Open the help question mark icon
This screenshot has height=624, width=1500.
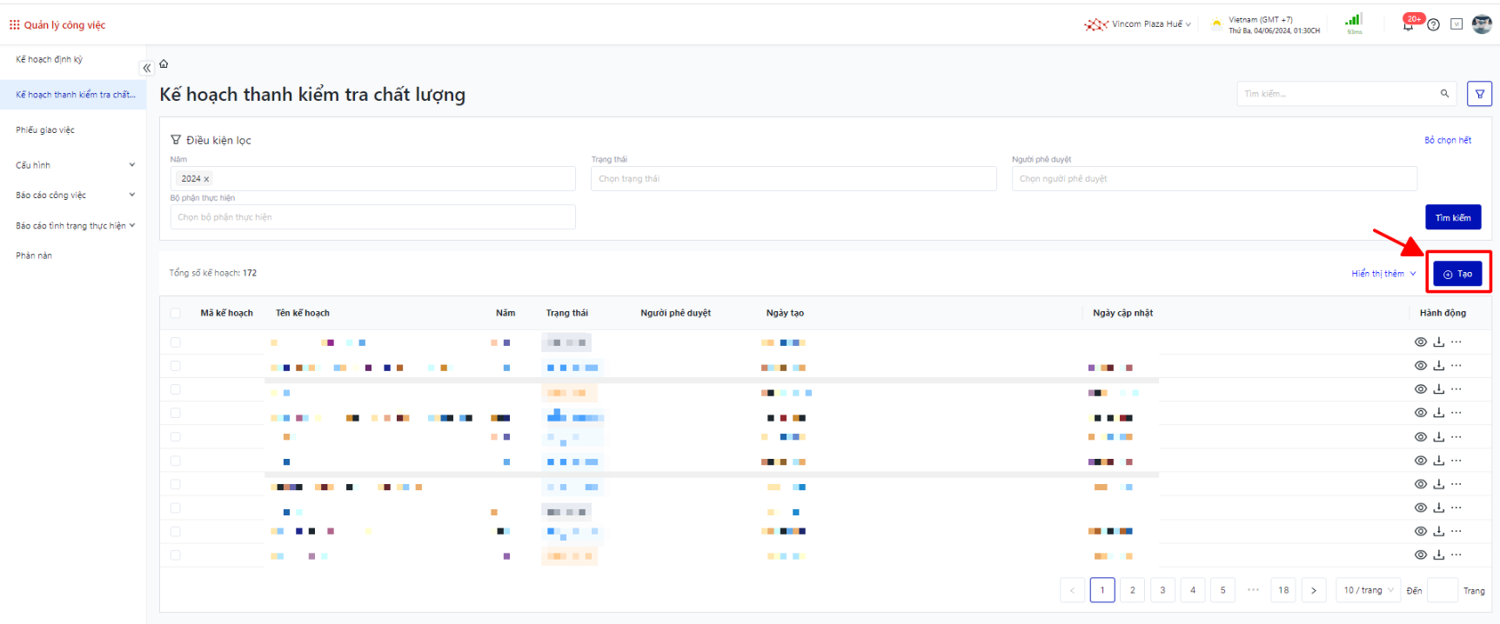pyautogui.click(x=1433, y=25)
